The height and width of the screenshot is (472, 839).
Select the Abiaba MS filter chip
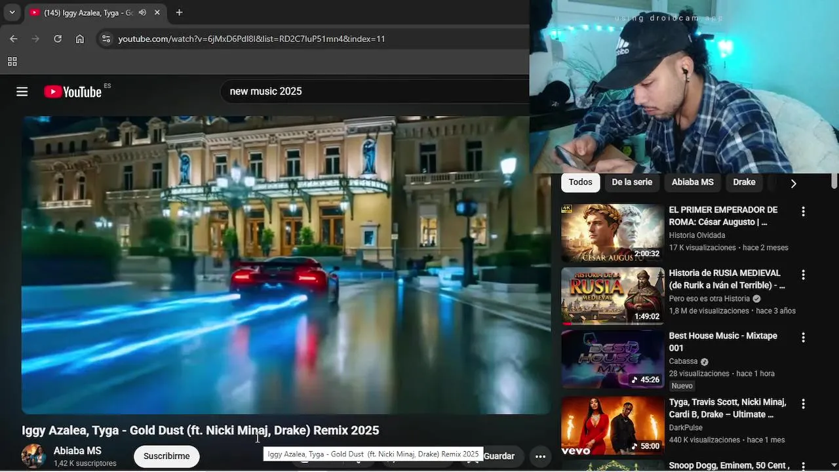(693, 182)
